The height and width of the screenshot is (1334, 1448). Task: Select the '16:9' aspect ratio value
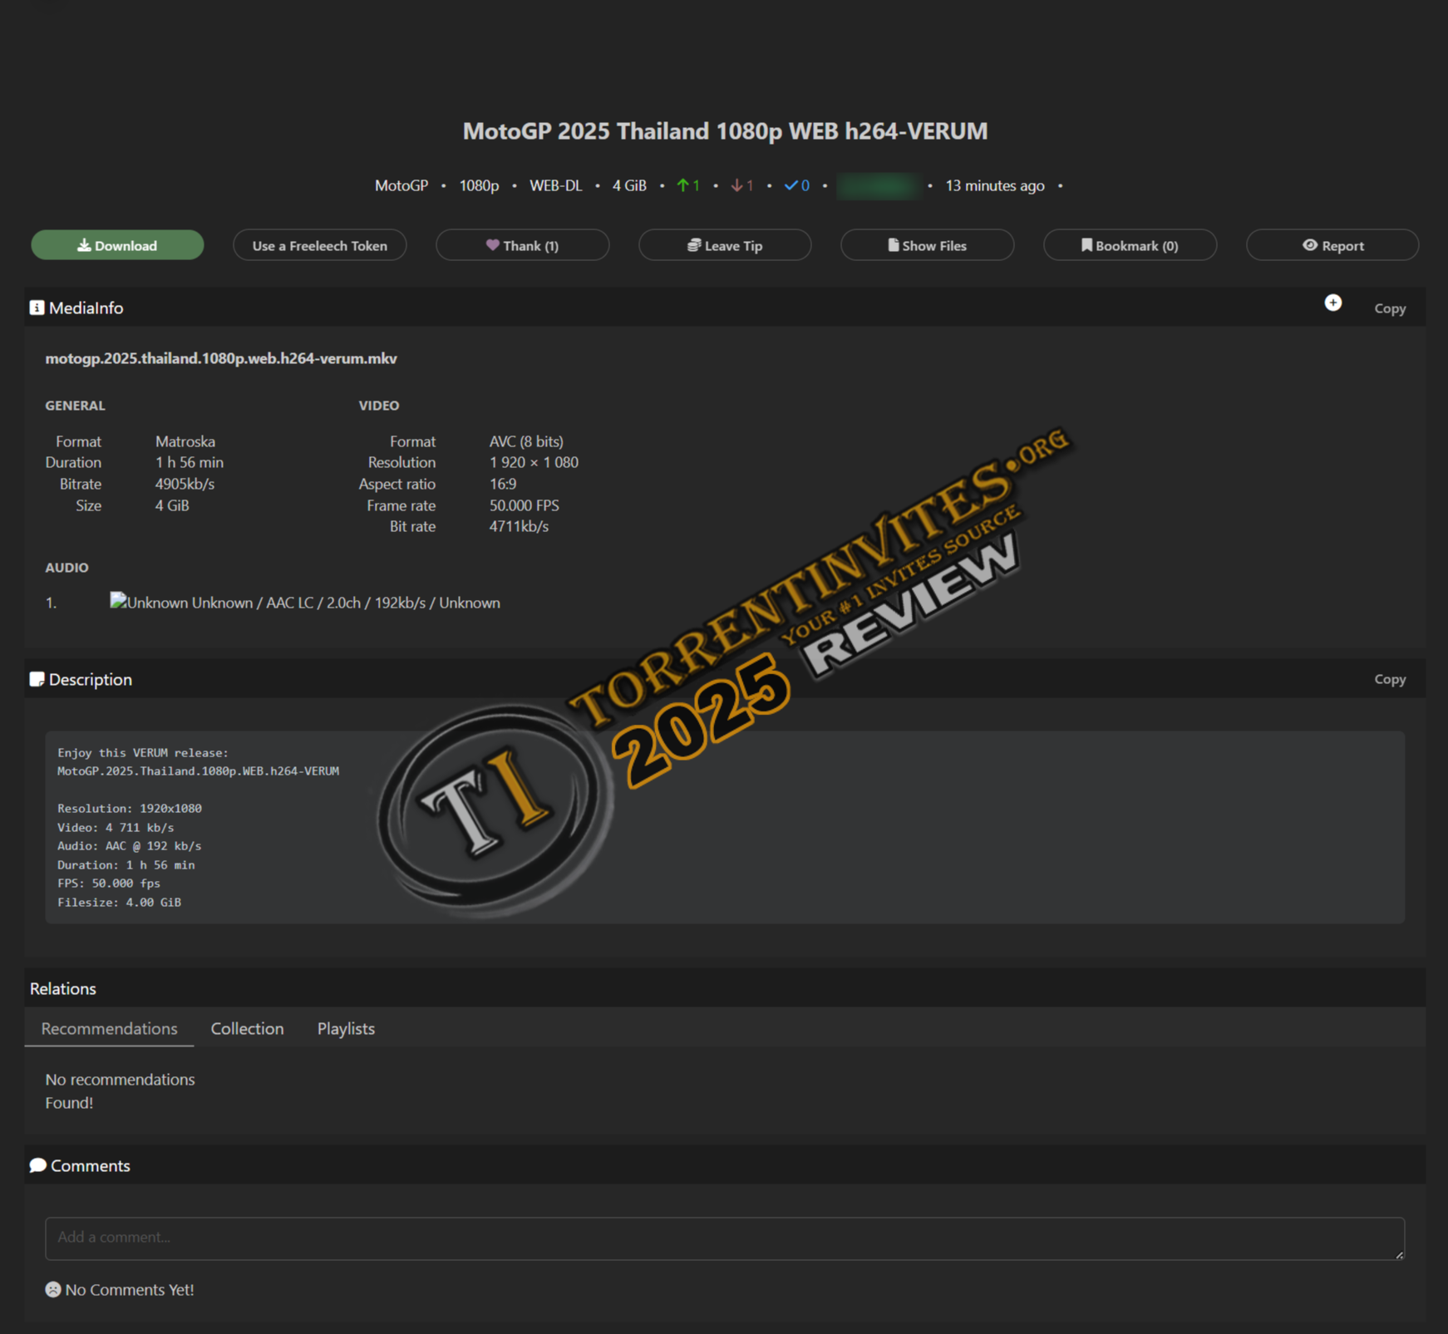[503, 484]
